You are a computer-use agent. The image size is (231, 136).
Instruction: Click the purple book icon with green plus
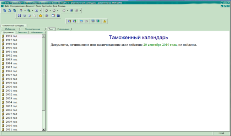click(x=75, y=21)
